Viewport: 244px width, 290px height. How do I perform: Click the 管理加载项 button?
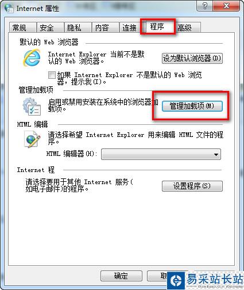tap(192, 106)
